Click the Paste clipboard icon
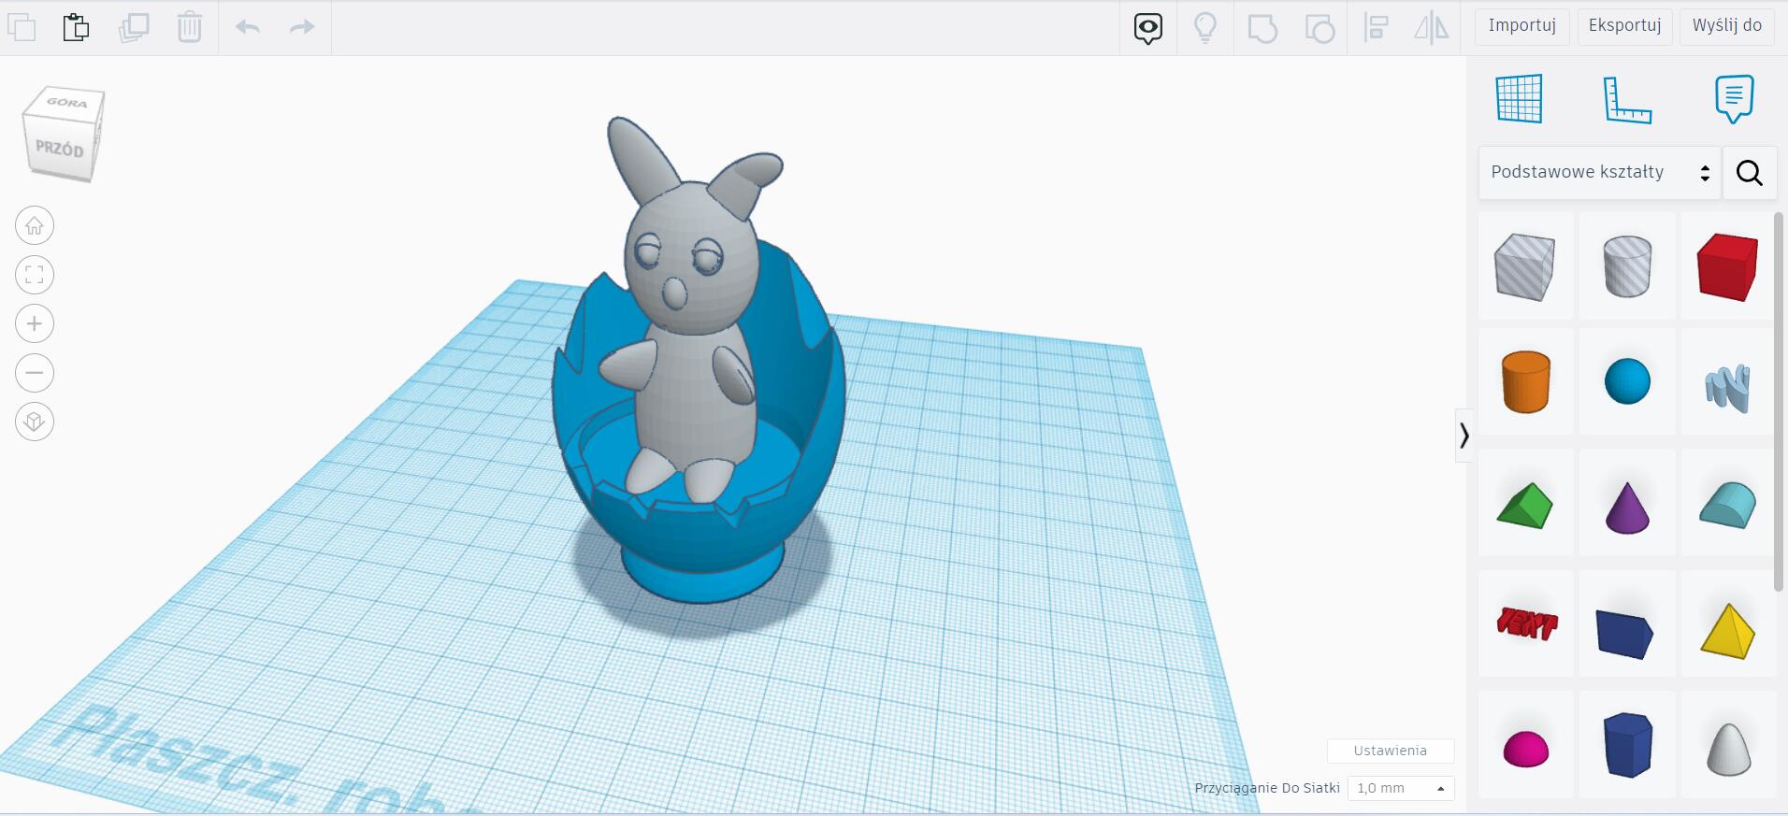 77,27
